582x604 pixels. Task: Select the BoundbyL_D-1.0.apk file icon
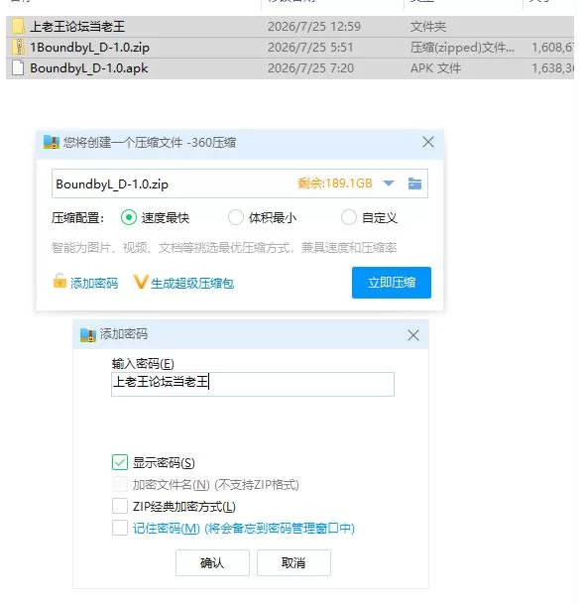[17, 67]
